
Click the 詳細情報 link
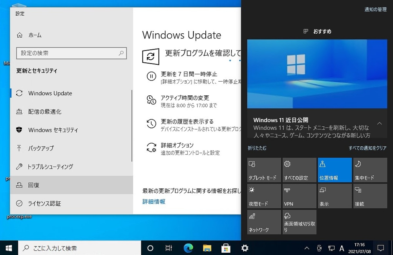click(154, 202)
